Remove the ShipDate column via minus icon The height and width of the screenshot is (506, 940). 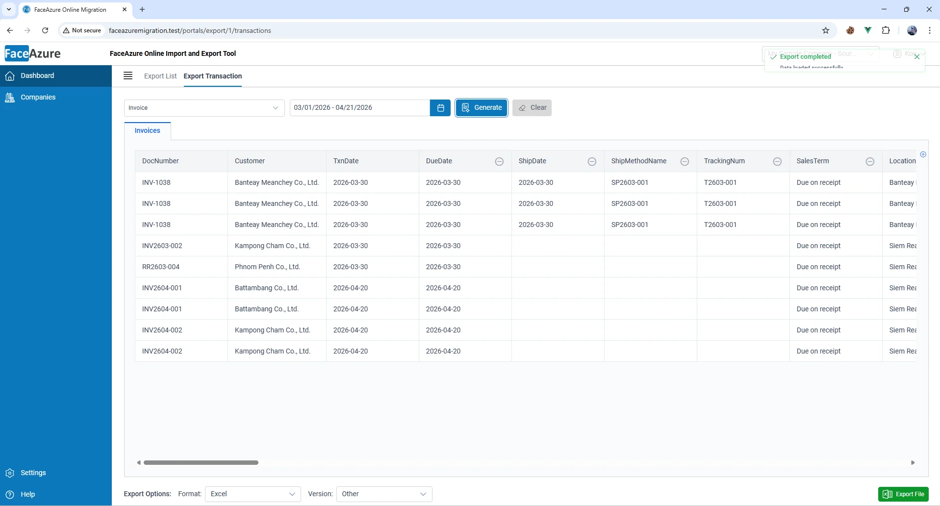[x=592, y=161]
